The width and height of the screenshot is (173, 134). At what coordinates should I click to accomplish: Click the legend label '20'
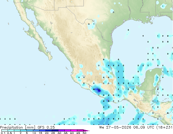click(x=47, y=133)
